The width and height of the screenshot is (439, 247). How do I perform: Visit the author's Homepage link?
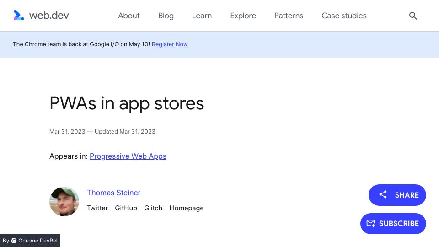tap(187, 208)
